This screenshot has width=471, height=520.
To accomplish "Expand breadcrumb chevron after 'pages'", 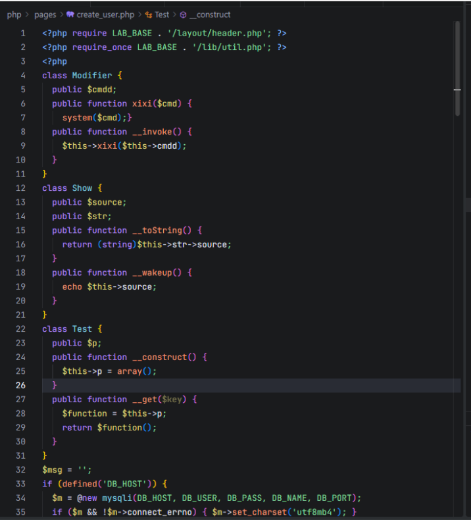I will click(61, 15).
